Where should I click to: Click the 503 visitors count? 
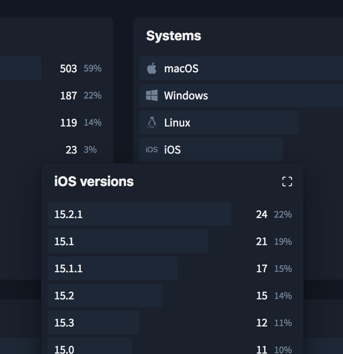[69, 69]
